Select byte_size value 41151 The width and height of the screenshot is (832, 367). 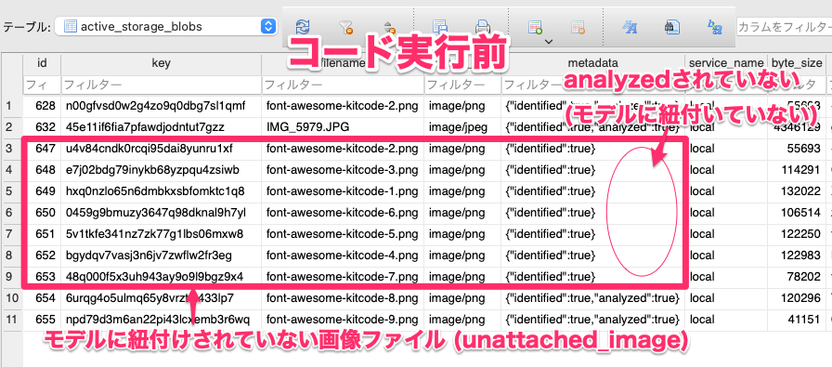[797, 320]
